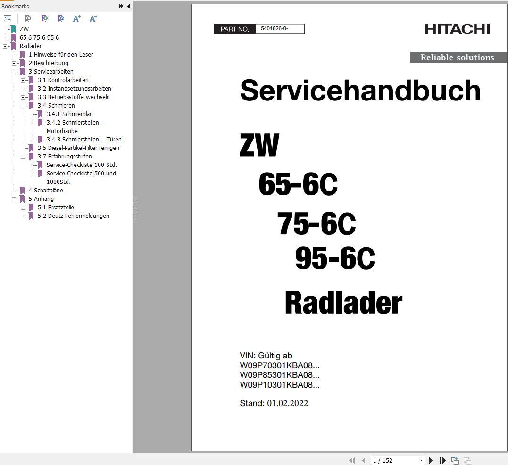508x465 pixels.
Task: Click the previous view icon
Action: pyautogui.click(x=455, y=460)
